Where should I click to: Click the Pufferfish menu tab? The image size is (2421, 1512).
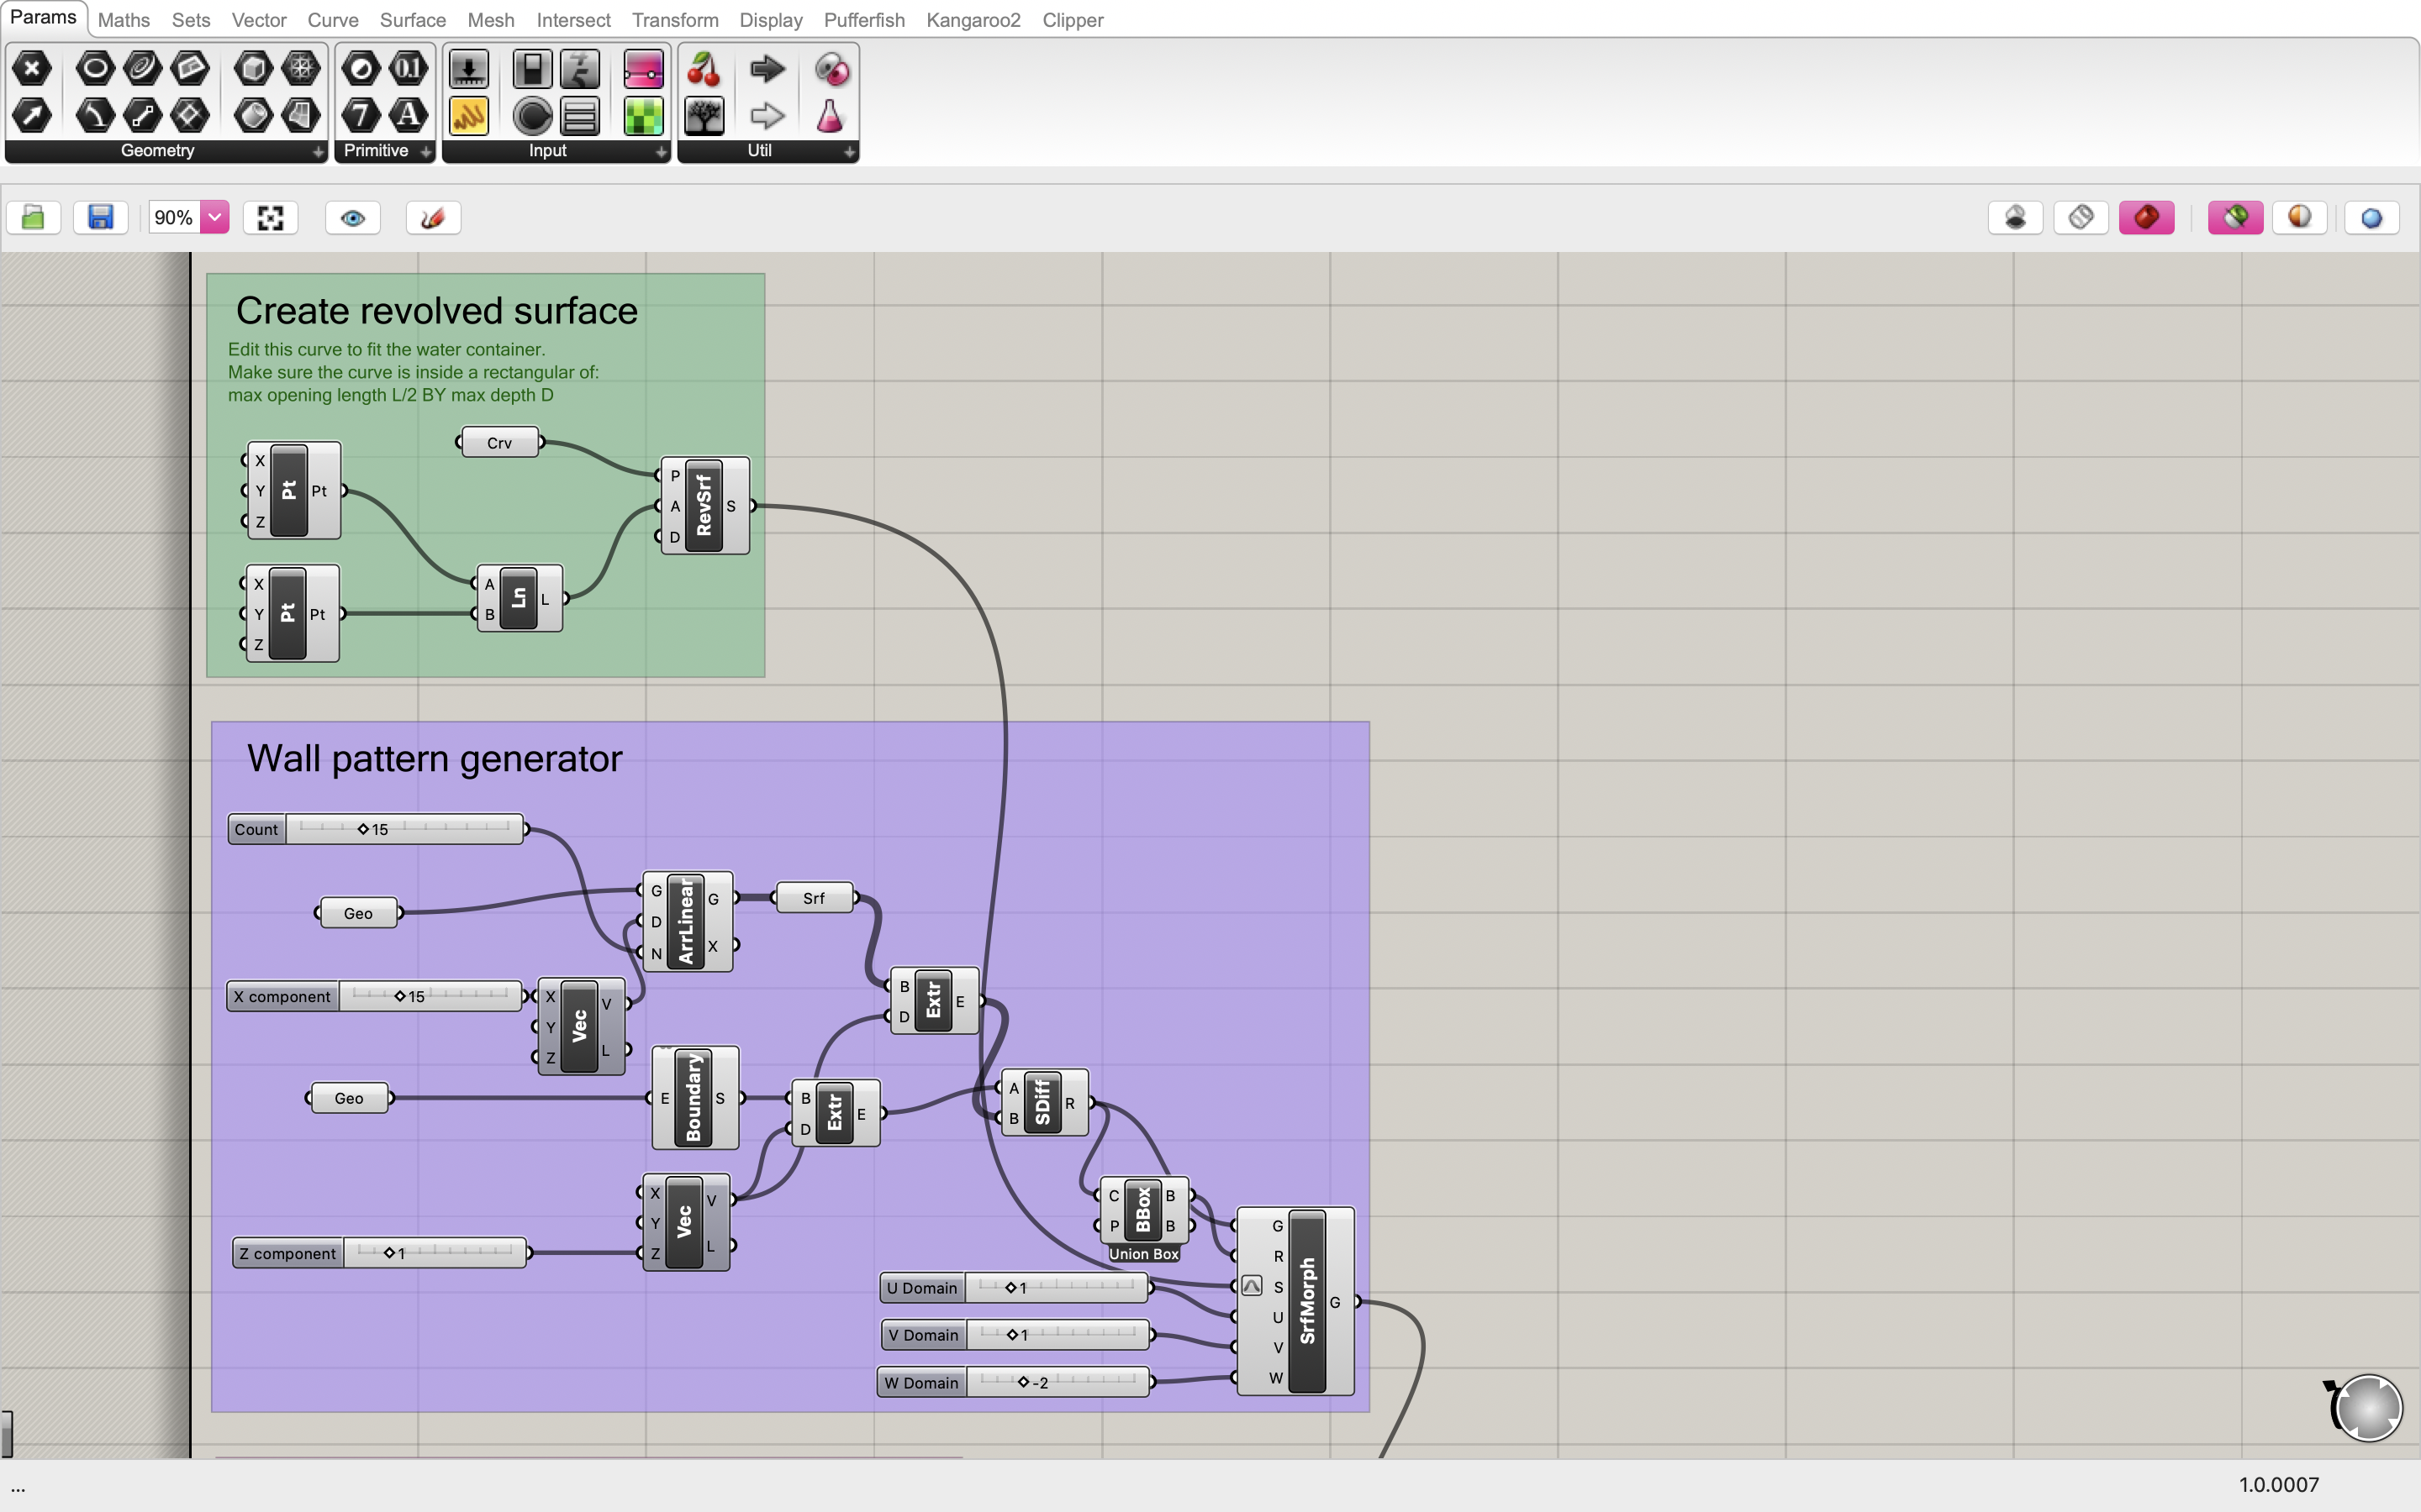tap(866, 19)
